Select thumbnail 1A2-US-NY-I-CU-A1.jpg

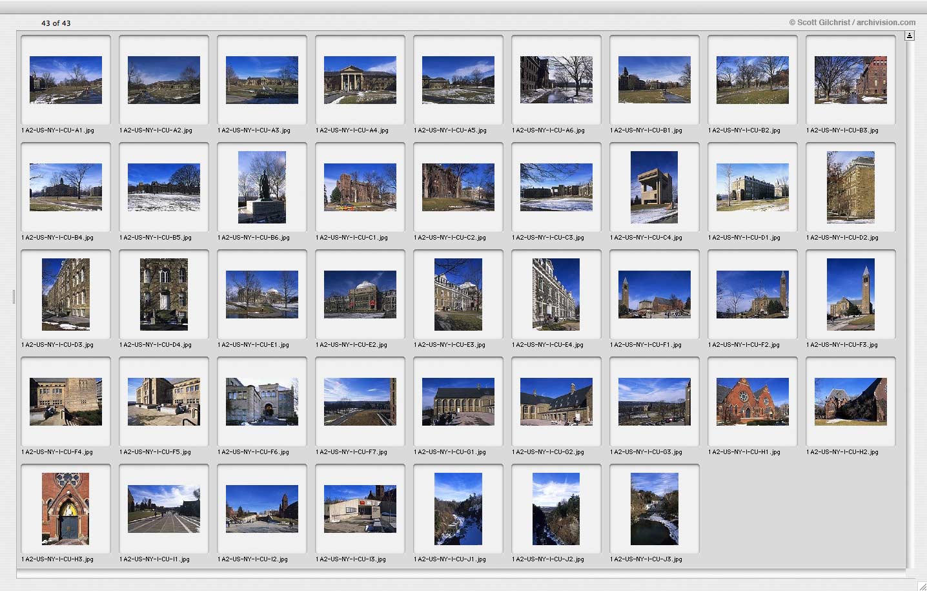coord(66,80)
